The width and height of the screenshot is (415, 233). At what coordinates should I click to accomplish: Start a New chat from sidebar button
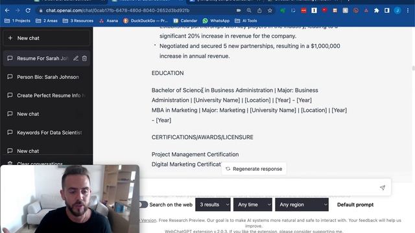[x=46, y=38]
